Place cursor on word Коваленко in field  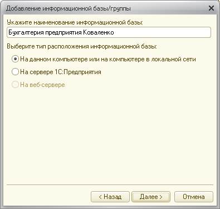tap(98, 32)
